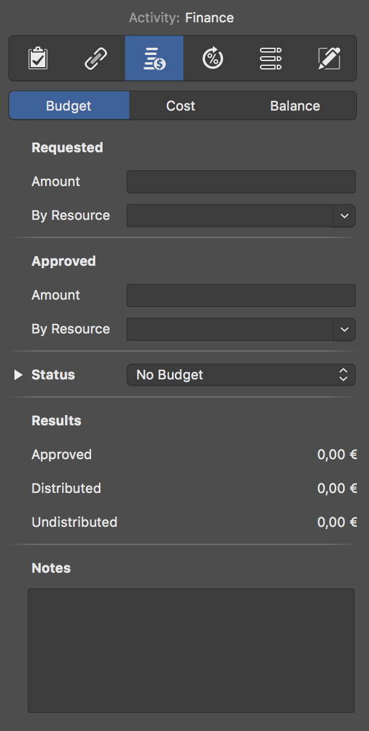Viewport: 369px width, 731px height.
Task: Open the list with arrows icon
Action: (x=271, y=59)
